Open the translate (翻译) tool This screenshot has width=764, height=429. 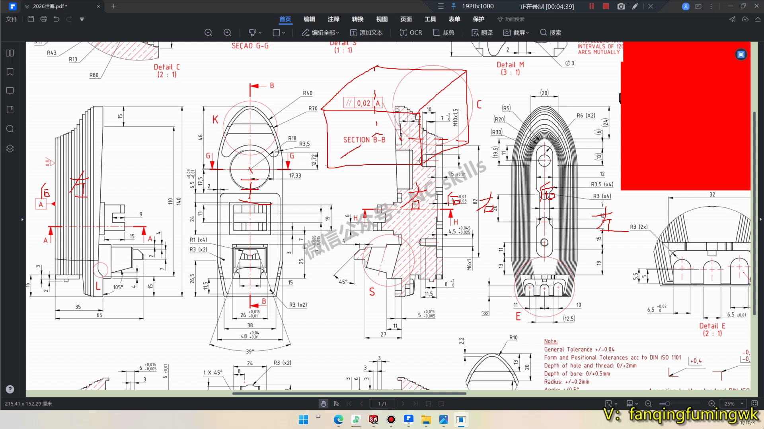482,33
